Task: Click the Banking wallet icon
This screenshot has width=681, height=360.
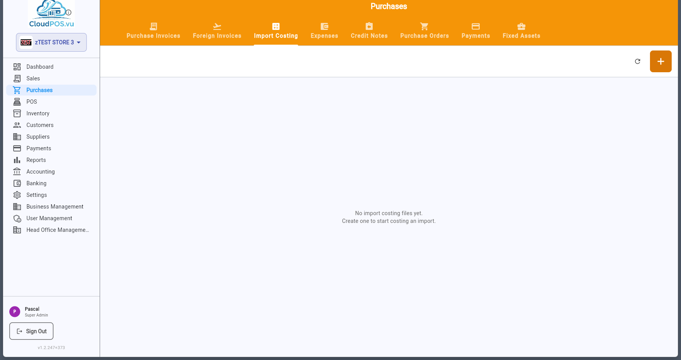Action: tap(17, 183)
